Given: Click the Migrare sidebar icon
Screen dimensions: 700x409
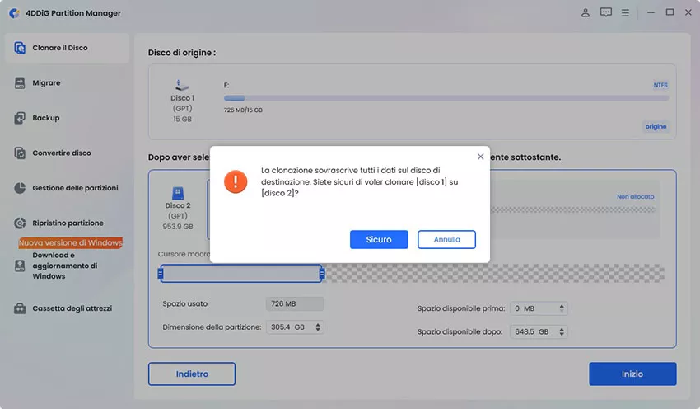Looking at the screenshot, I should click(21, 83).
